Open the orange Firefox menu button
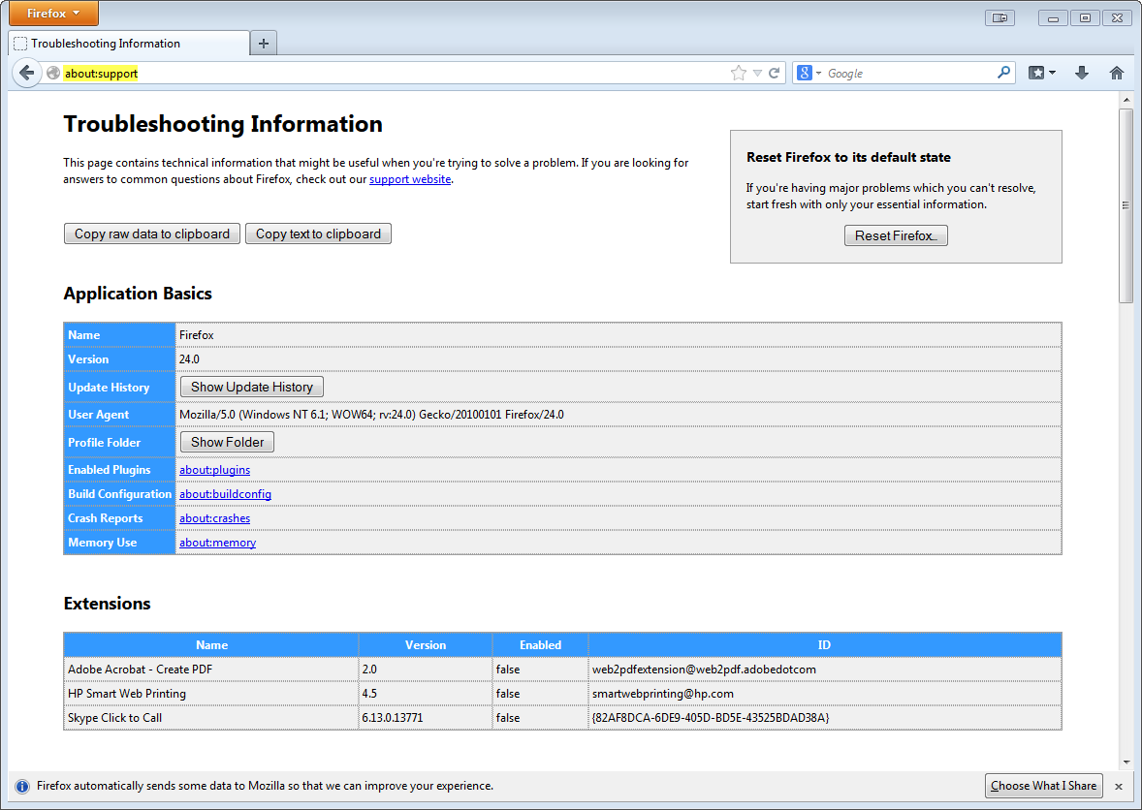Viewport: 1142px width, 810px height. click(x=54, y=14)
